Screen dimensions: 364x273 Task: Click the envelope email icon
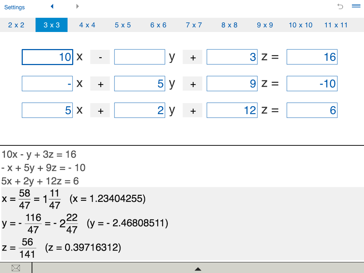16,268
